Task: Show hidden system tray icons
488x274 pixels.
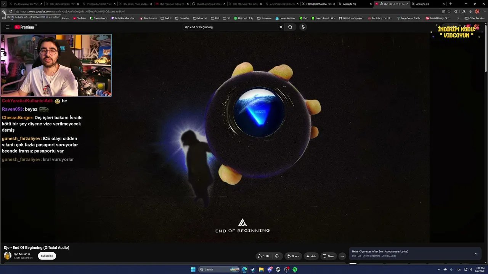Action: coord(439,269)
